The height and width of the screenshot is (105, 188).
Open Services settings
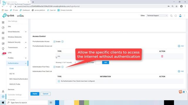click(x=11, y=90)
